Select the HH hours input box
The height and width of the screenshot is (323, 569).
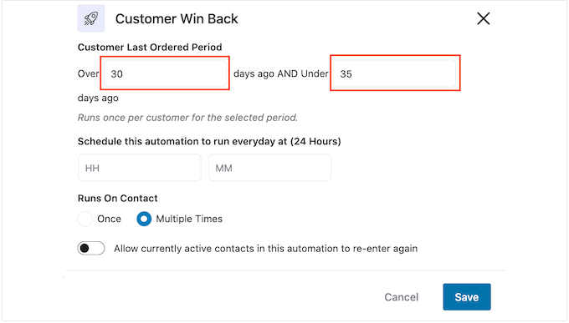(x=140, y=168)
